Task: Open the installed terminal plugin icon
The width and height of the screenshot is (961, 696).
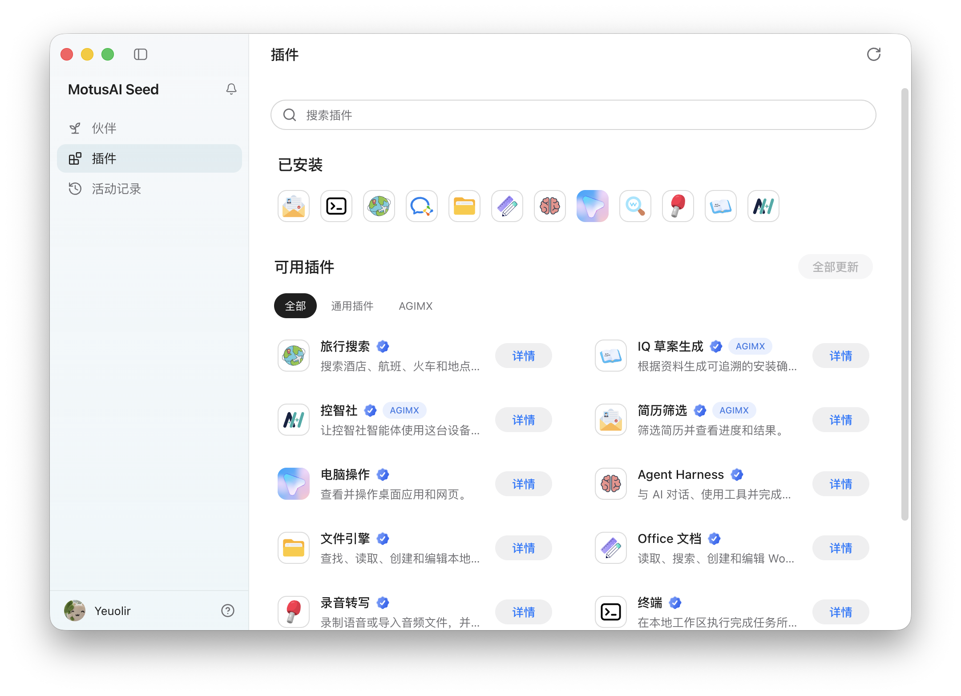Action: tap(336, 206)
